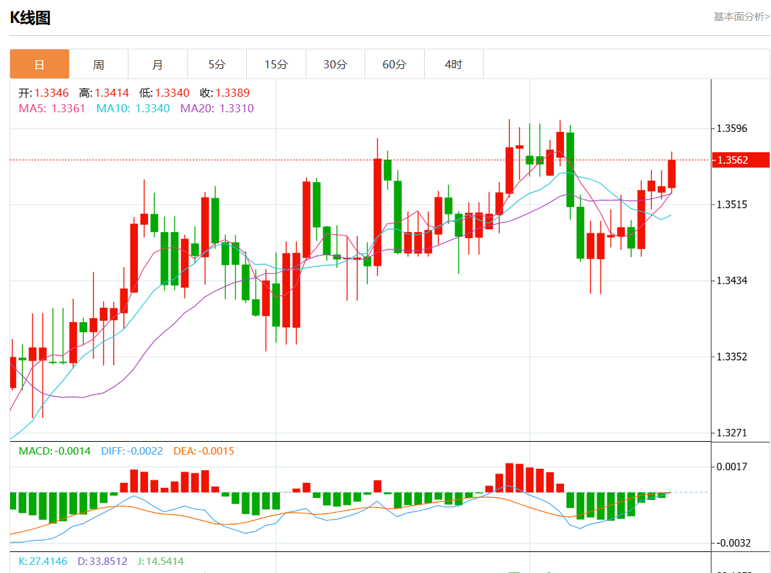Click the latest red candlestick at right edge
Image resolution: width=771 pixels, height=573 pixels.
point(672,174)
